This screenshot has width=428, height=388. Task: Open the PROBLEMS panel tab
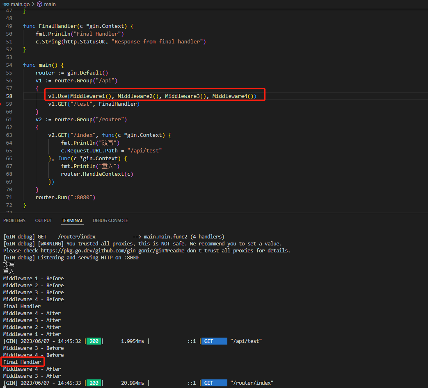pos(14,220)
